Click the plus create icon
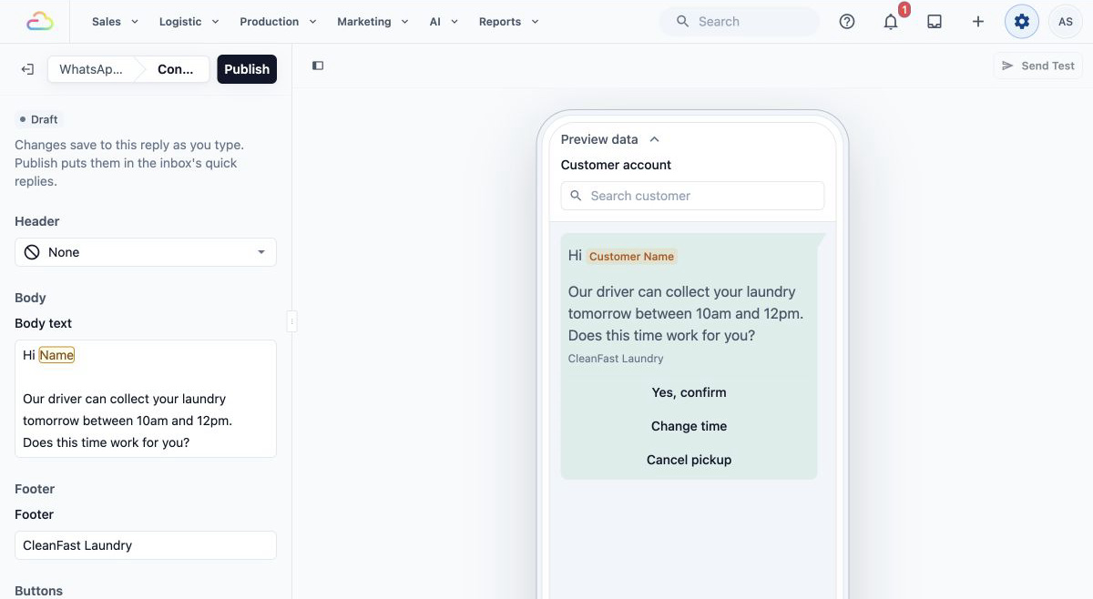1093x599 pixels. coord(978,21)
